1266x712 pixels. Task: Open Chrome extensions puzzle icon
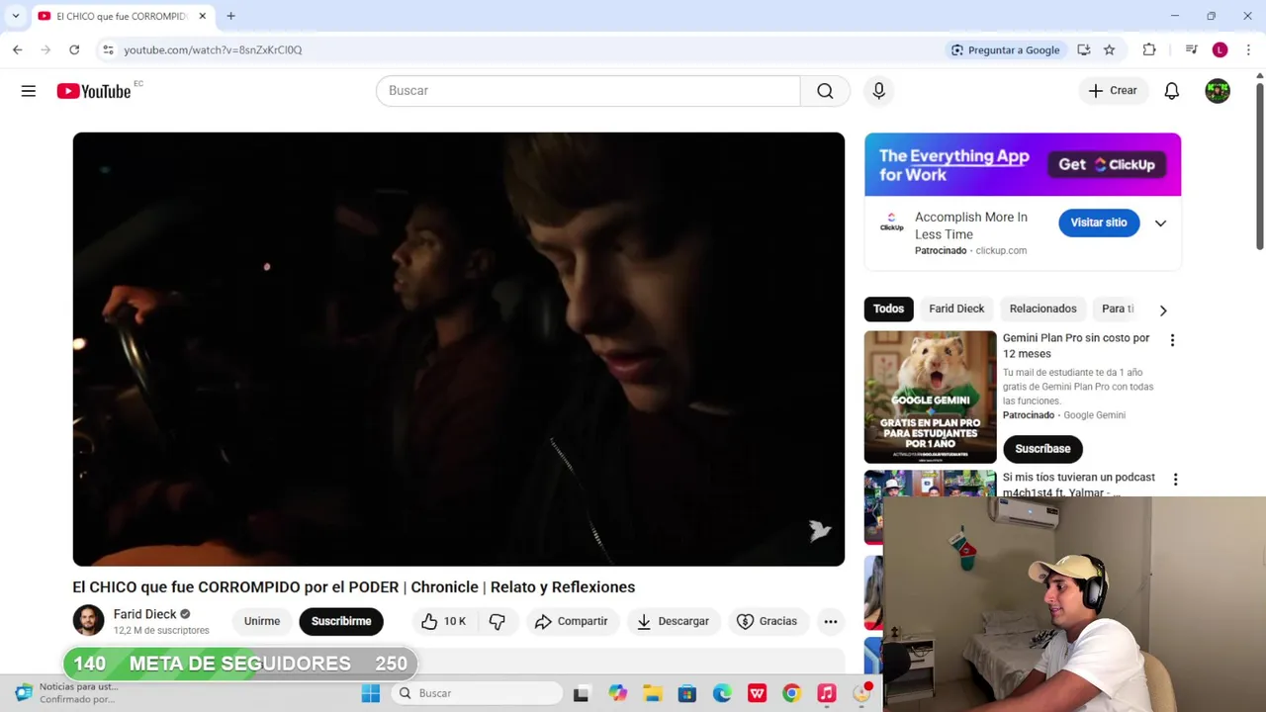[x=1149, y=49]
